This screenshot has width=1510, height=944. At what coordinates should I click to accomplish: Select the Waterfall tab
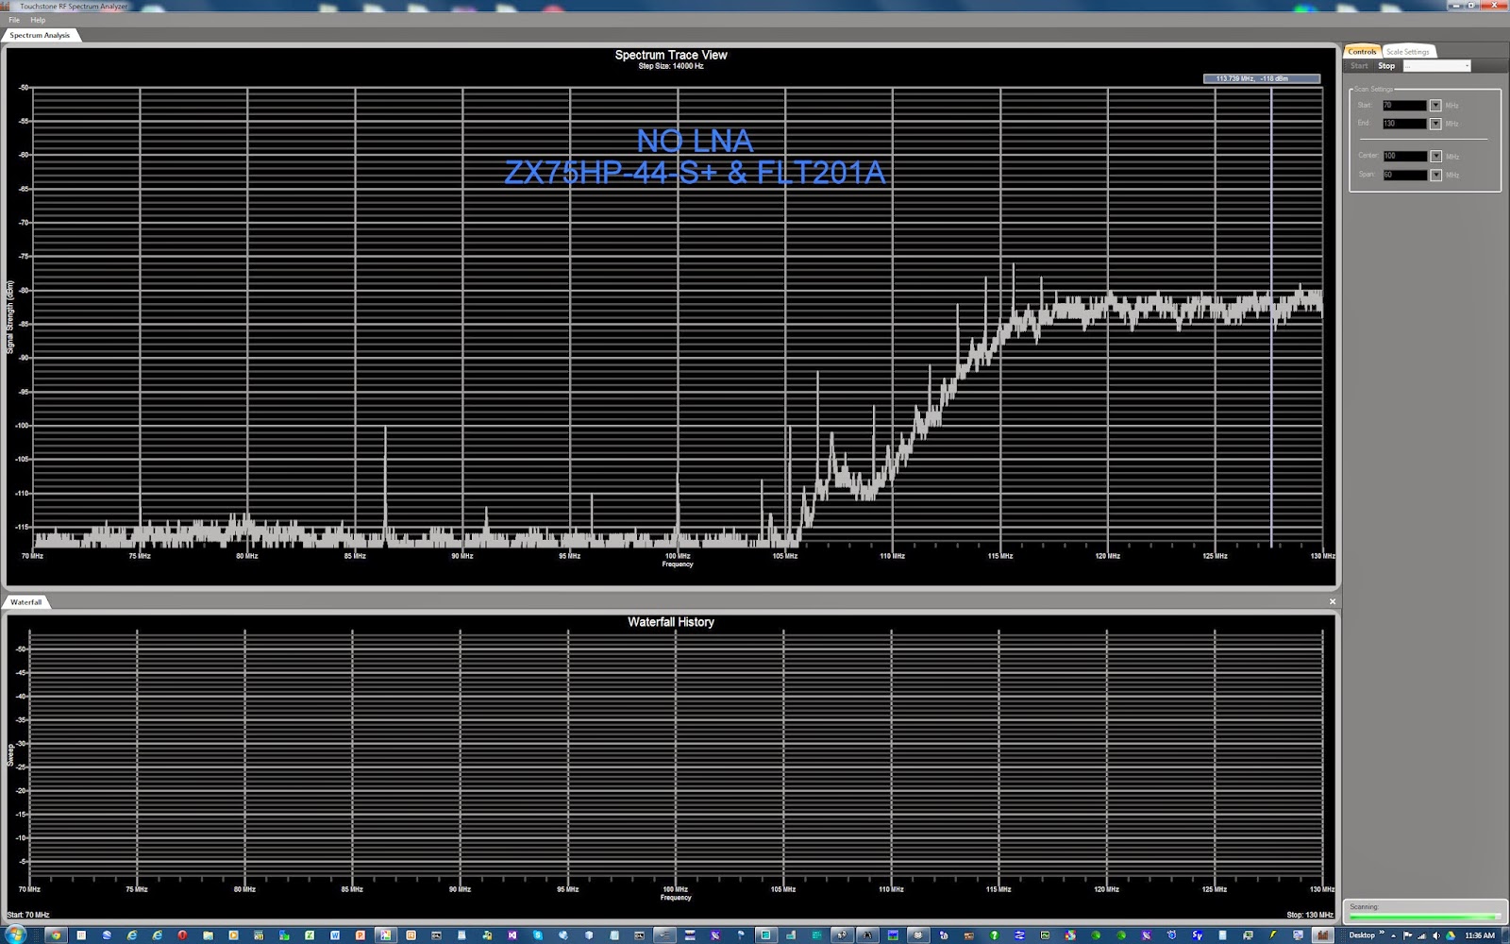tap(25, 601)
